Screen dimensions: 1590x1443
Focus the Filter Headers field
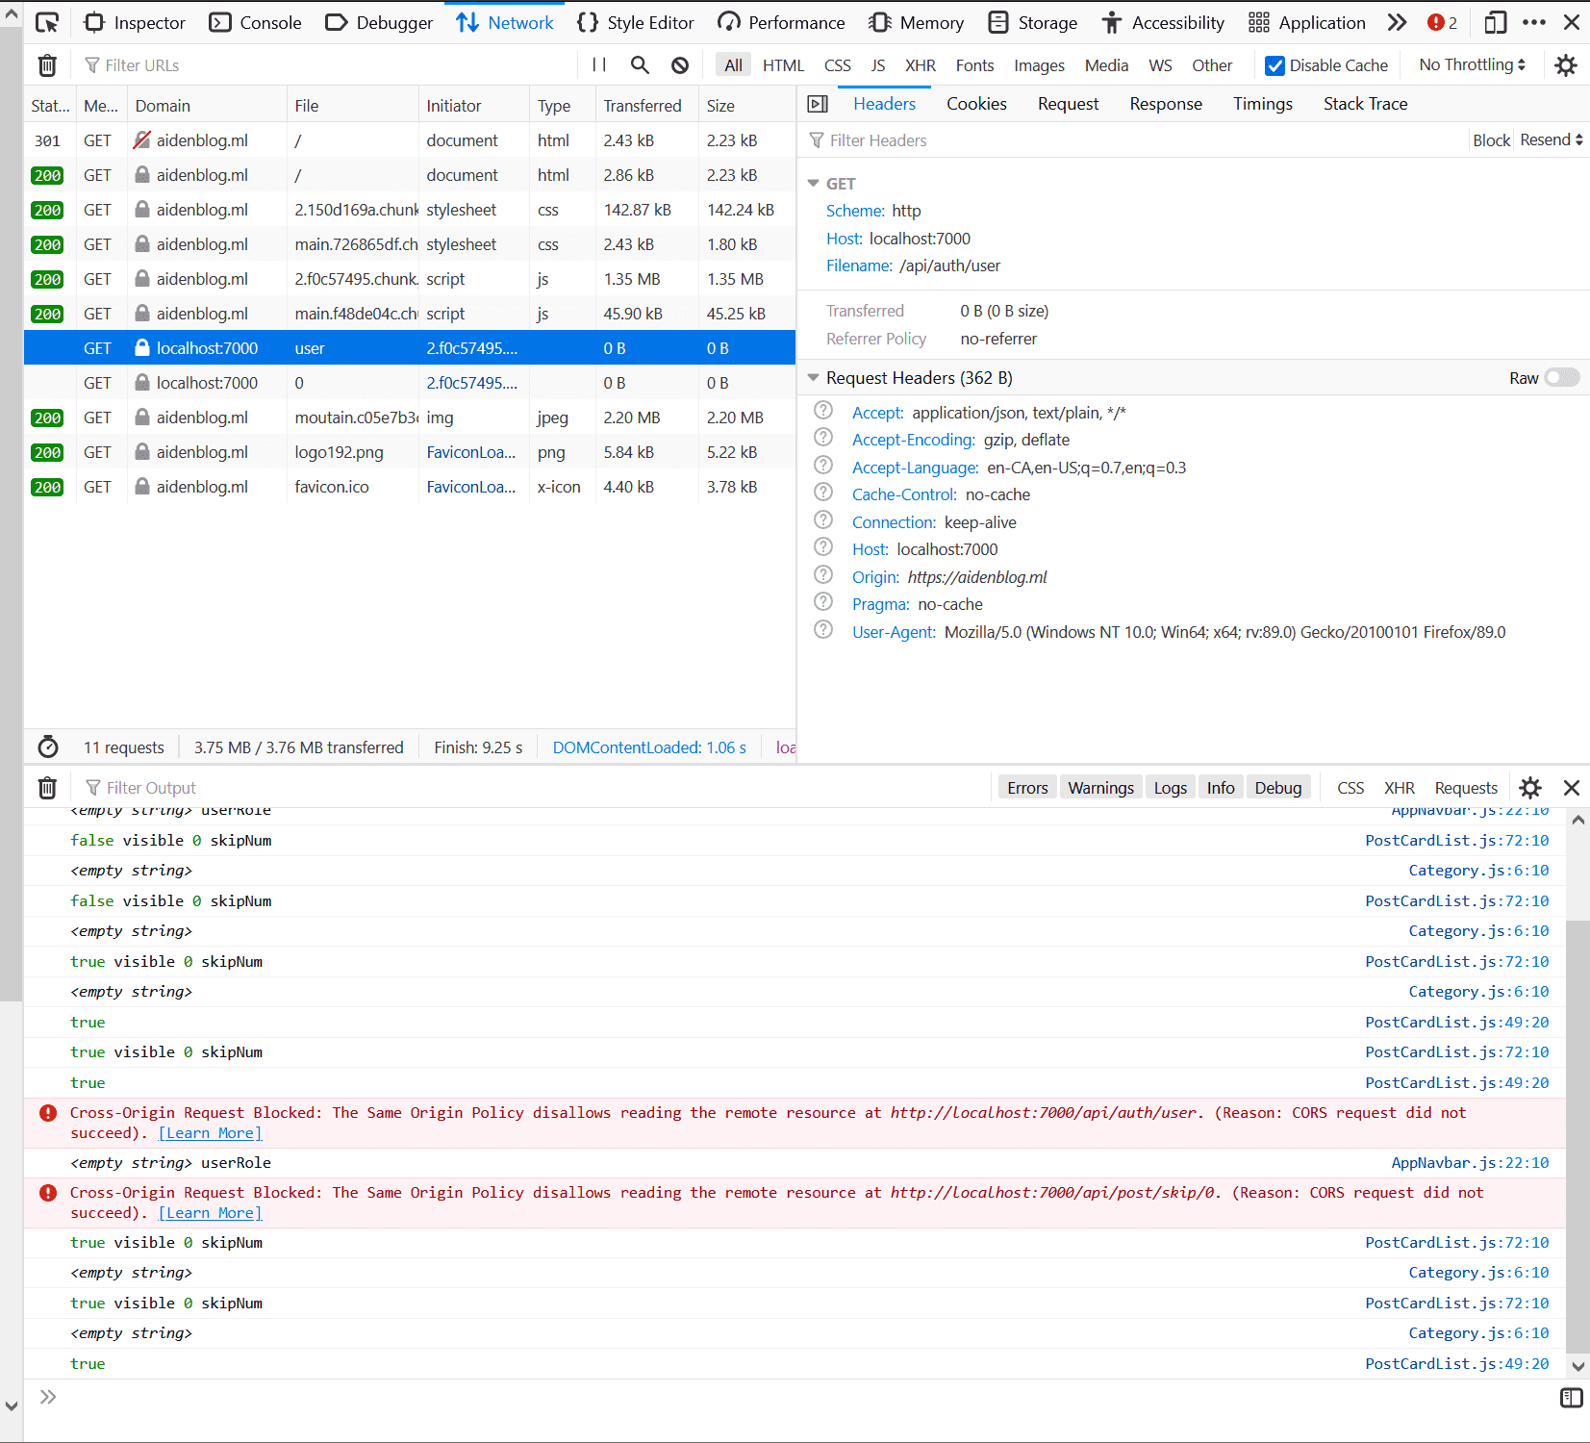click(x=1135, y=140)
